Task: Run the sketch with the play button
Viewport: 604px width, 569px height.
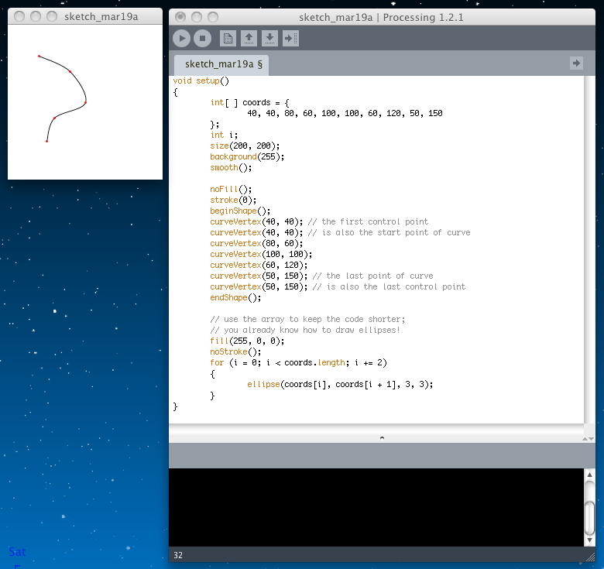Action: pos(181,38)
